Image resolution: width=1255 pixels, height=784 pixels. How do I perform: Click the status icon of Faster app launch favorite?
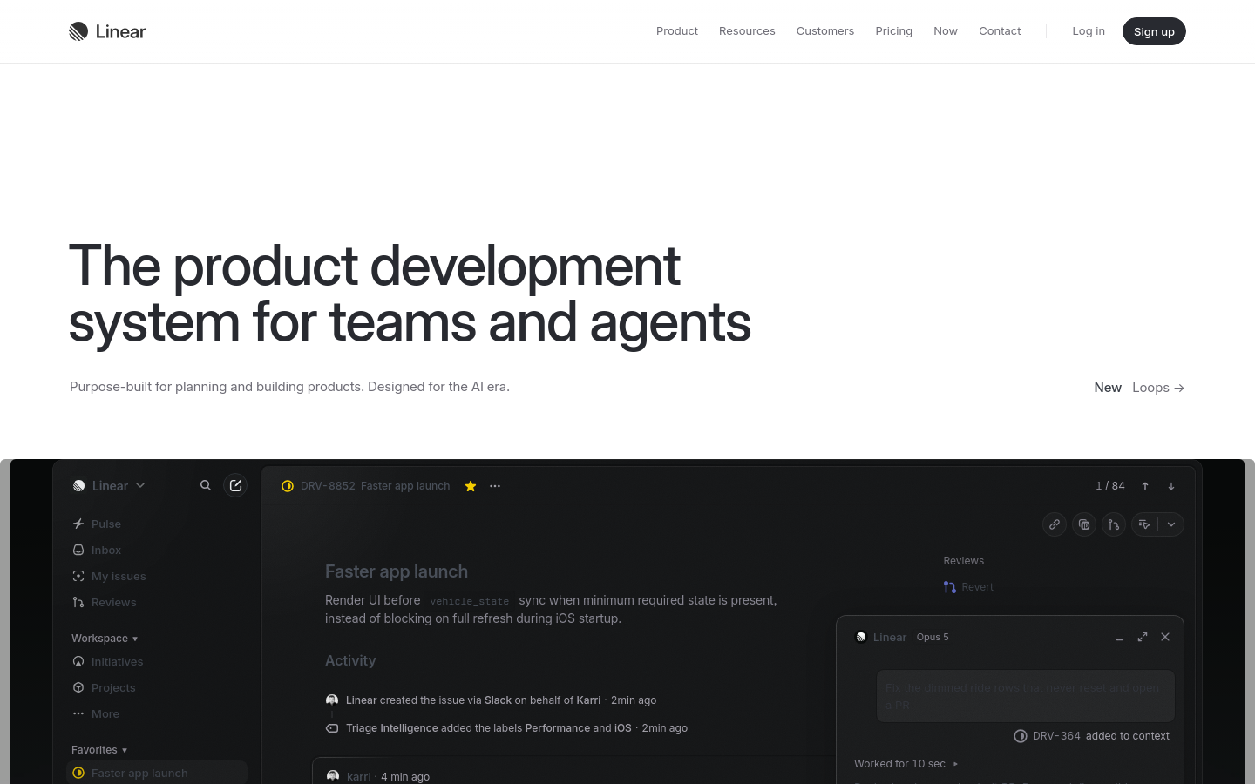tap(78, 773)
